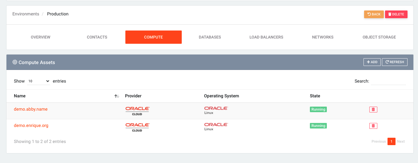Click the Back button
Viewport: 418px width, 163px height.
pos(374,14)
